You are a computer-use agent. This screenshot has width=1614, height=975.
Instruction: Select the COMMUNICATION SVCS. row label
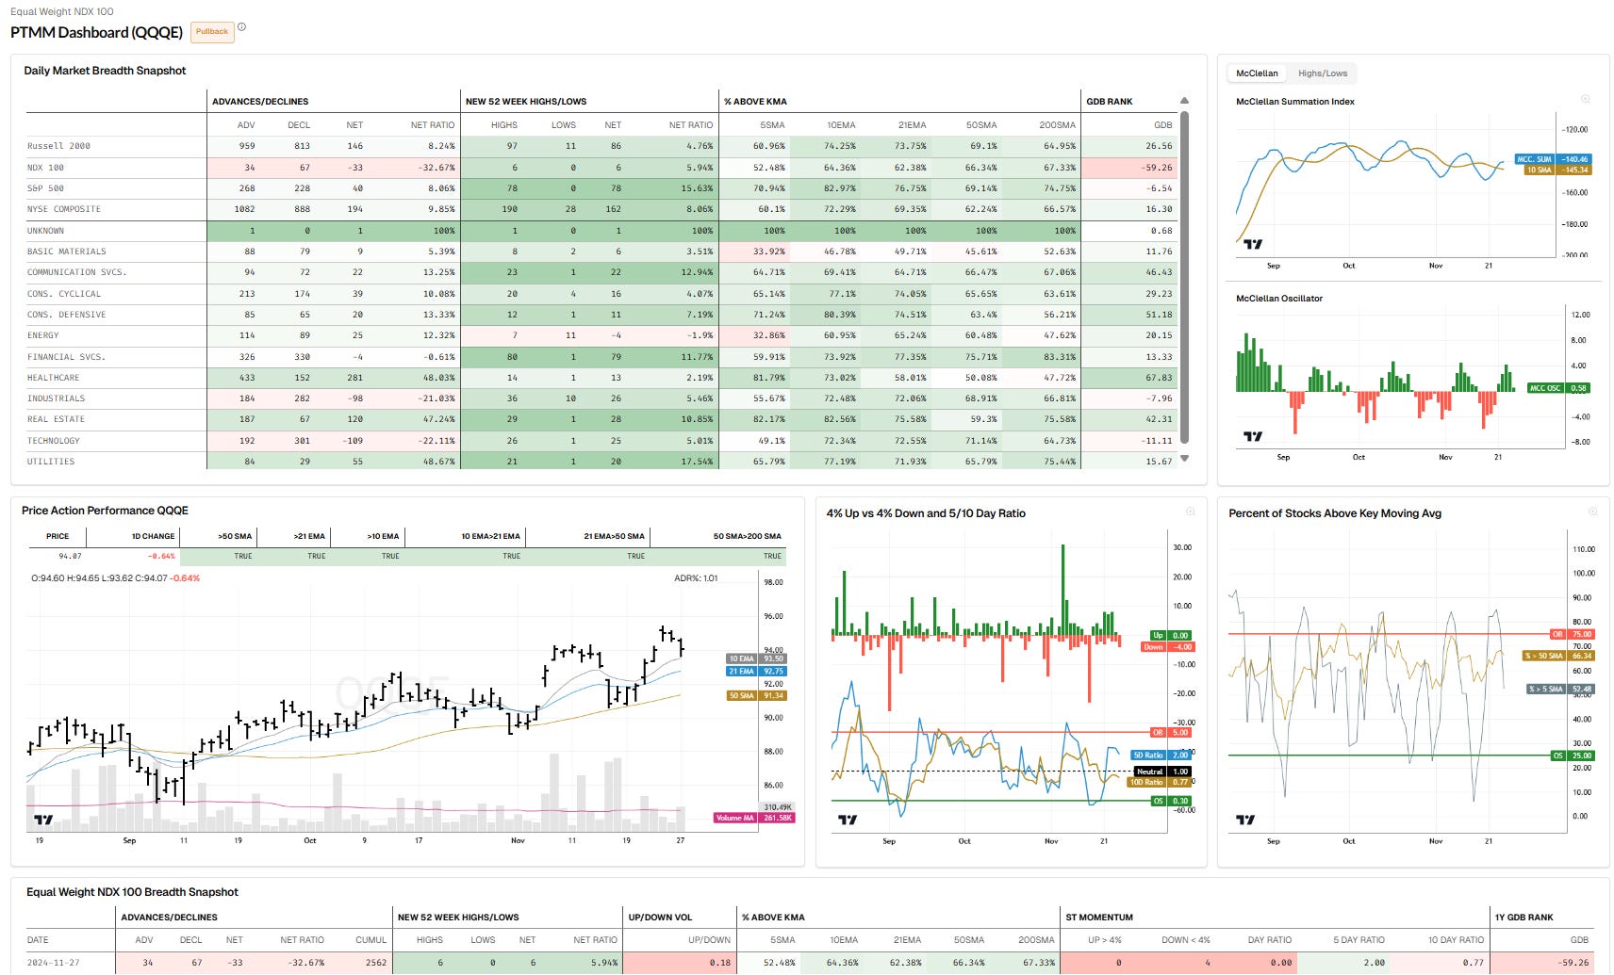point(77,272)
